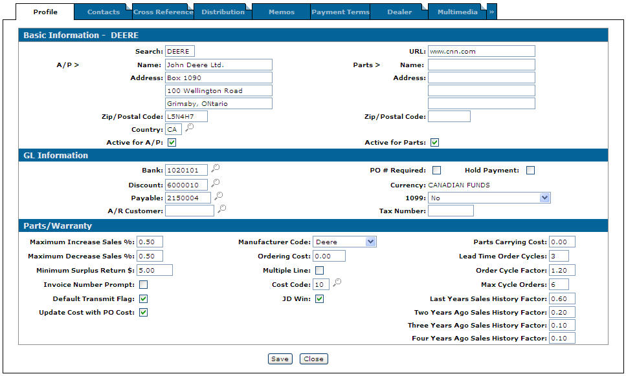Image resolution: width=626 pixels, height=376 pixels.
Task: Toggle the Active for Parts checkbox
Action: click(x=435, y=143)
